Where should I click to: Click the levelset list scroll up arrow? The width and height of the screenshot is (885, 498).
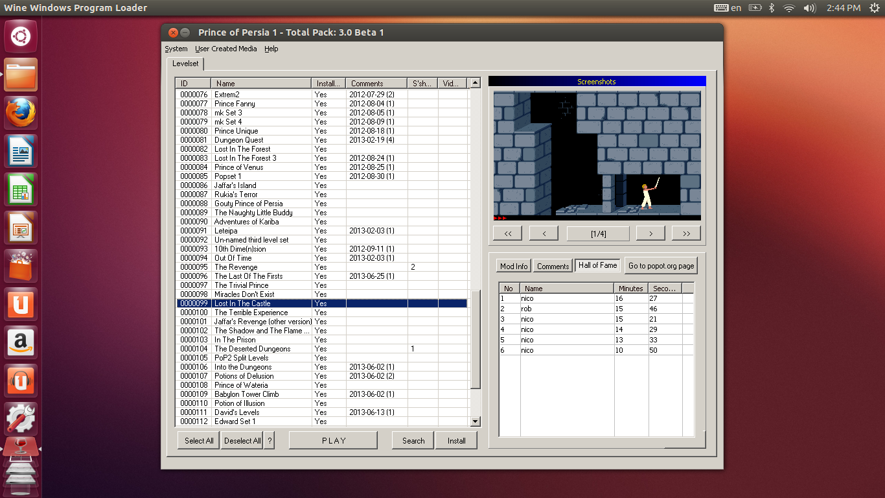coord(476,83)
